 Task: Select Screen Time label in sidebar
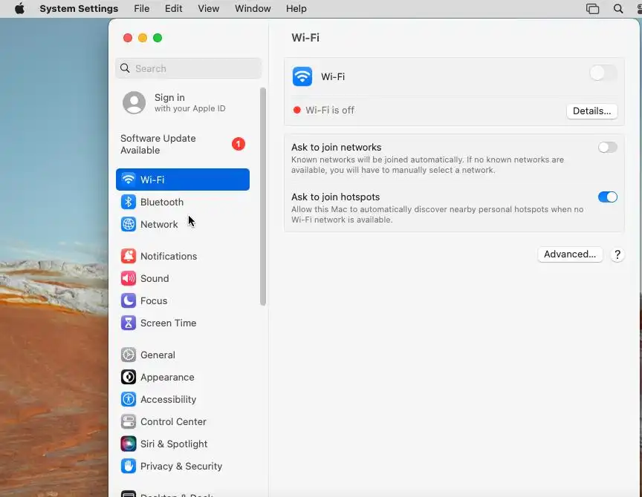pyautogui.click(x=168, y=323)
